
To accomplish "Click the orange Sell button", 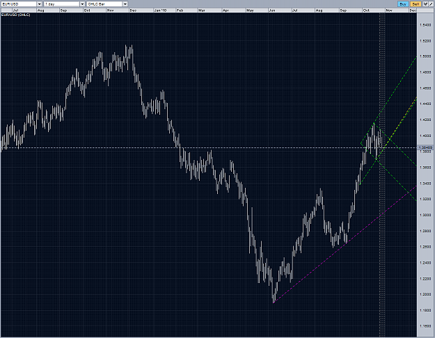I will (416, 4).
